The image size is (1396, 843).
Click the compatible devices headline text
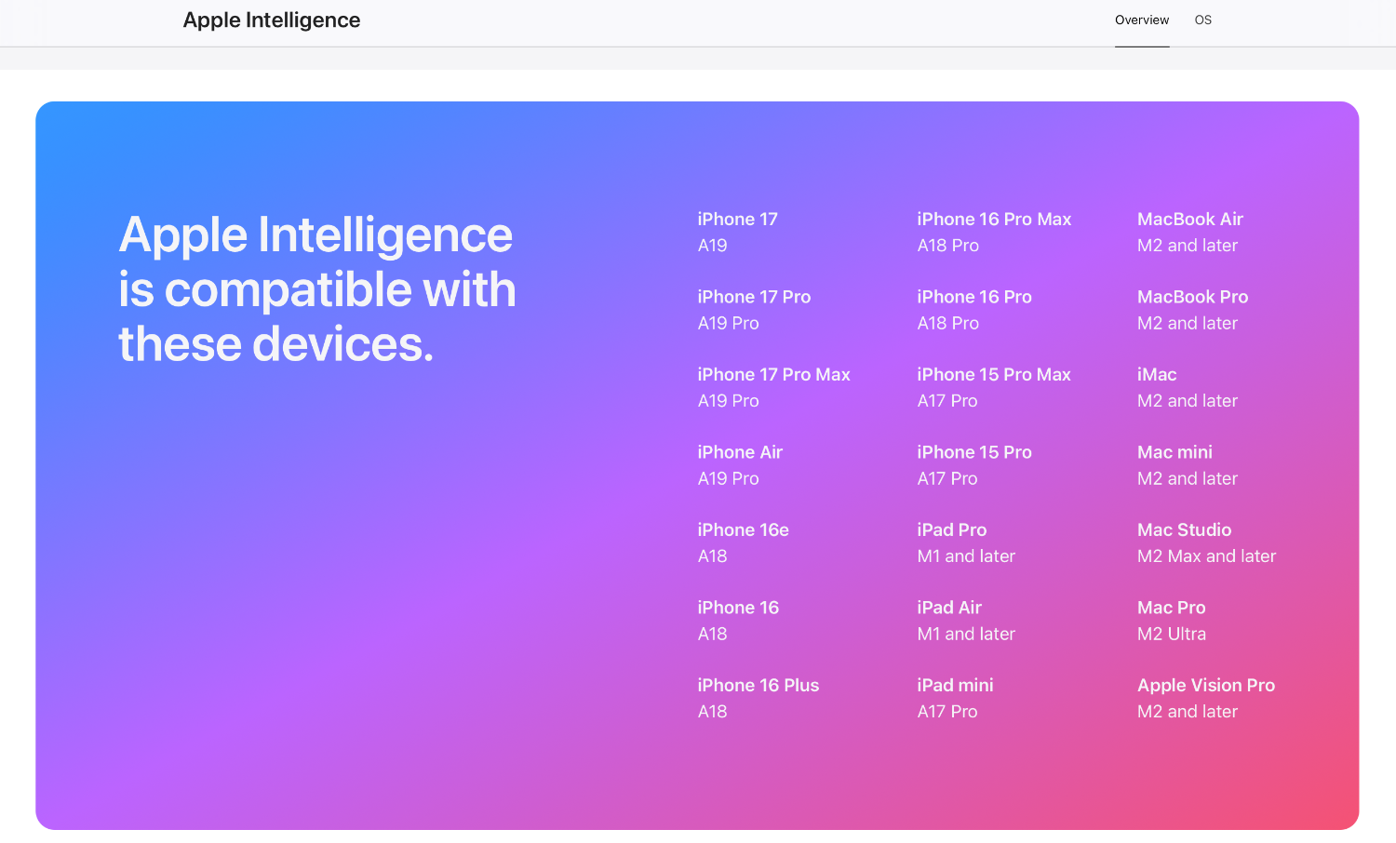click(x=316, y=288)
